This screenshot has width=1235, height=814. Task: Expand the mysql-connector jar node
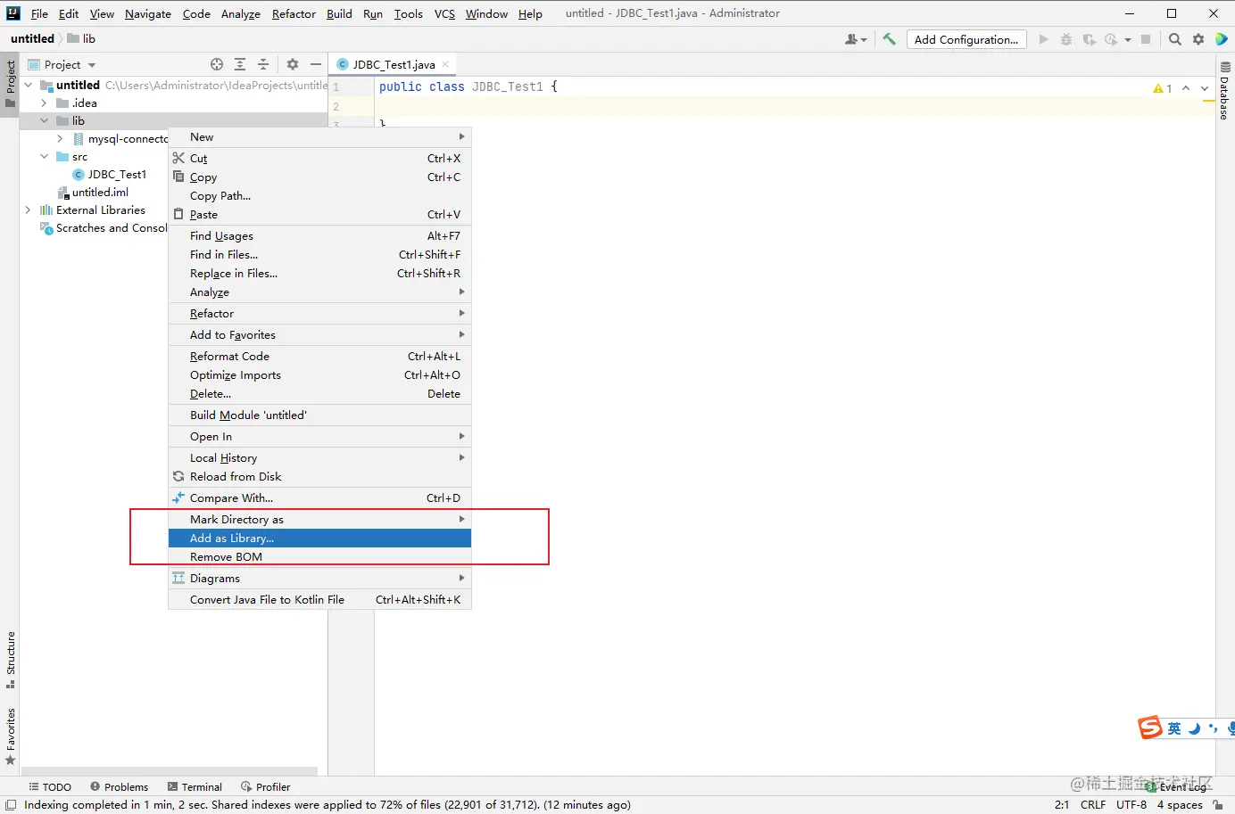pos(60,138)
